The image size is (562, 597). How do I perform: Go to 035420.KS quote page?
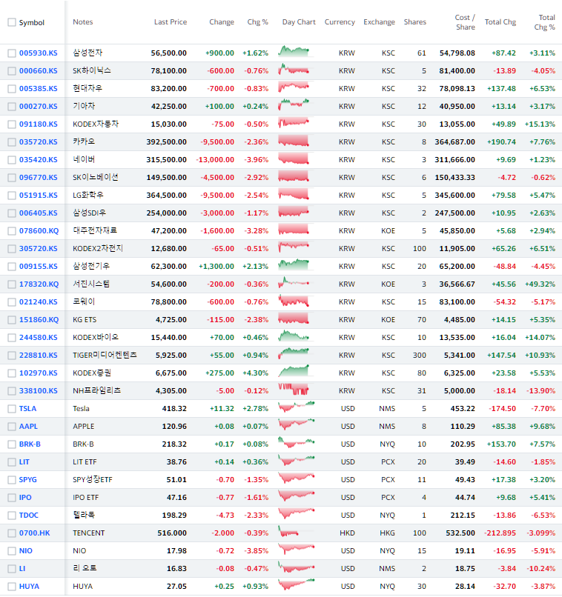[x=39, y=159]
